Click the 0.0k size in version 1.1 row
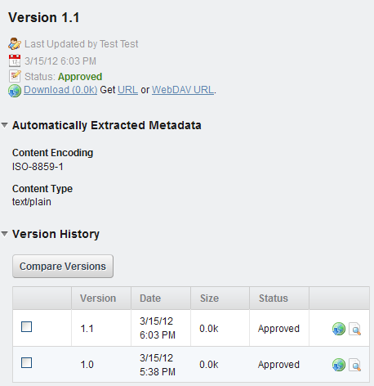The width and height of the screenshot is (374, 386). 209,329
